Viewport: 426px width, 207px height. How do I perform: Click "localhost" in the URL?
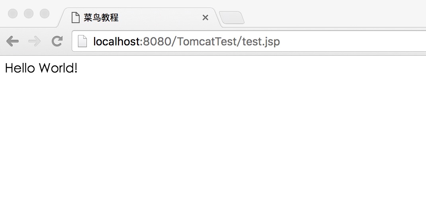[116, 41]
